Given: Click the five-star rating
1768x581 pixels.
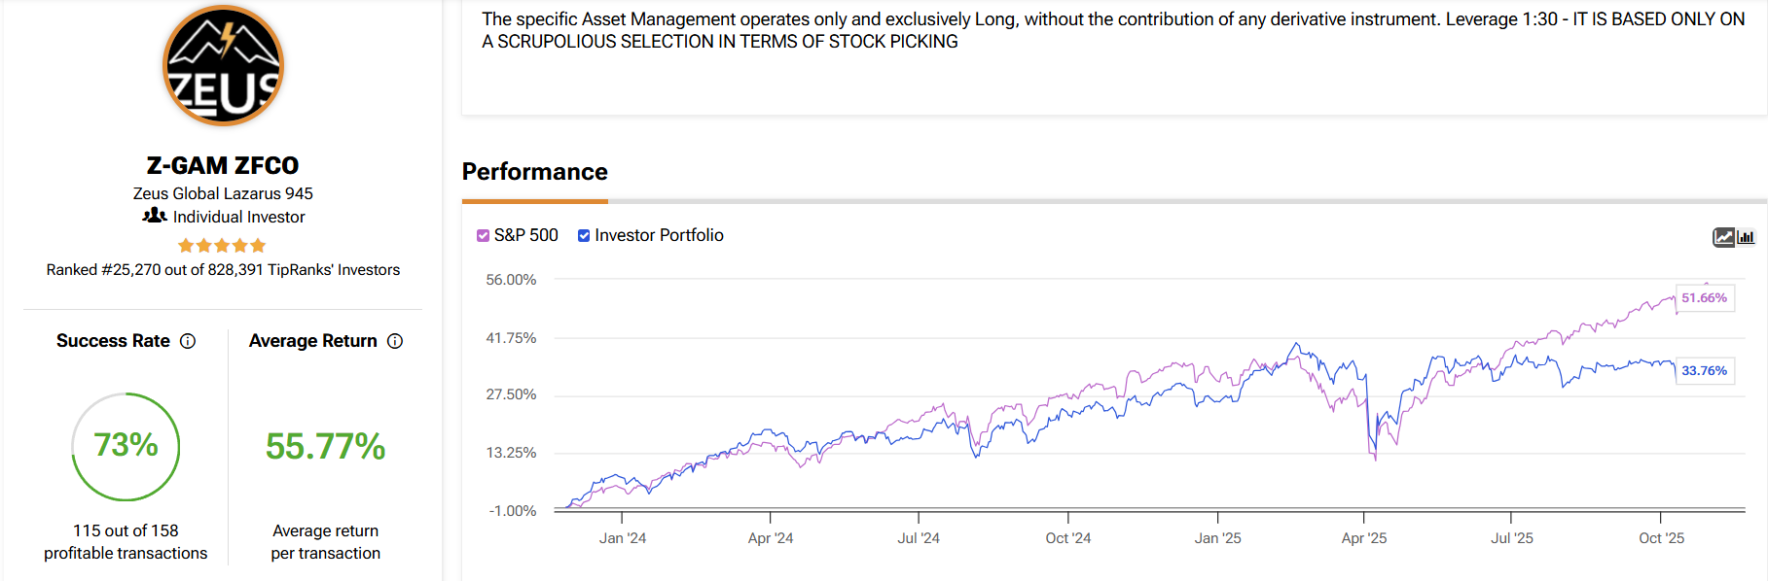Looking at the screenshot, I should [x=222, y=246].
